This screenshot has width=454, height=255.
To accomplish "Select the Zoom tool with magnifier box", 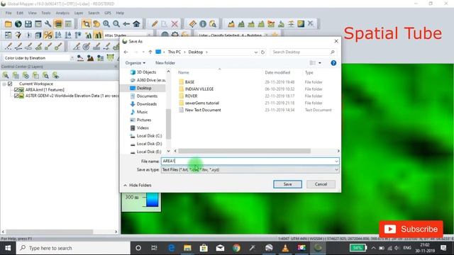I will [x=86, y=24].
